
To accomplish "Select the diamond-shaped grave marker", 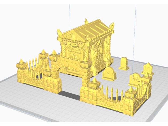I will pos(147,68).
